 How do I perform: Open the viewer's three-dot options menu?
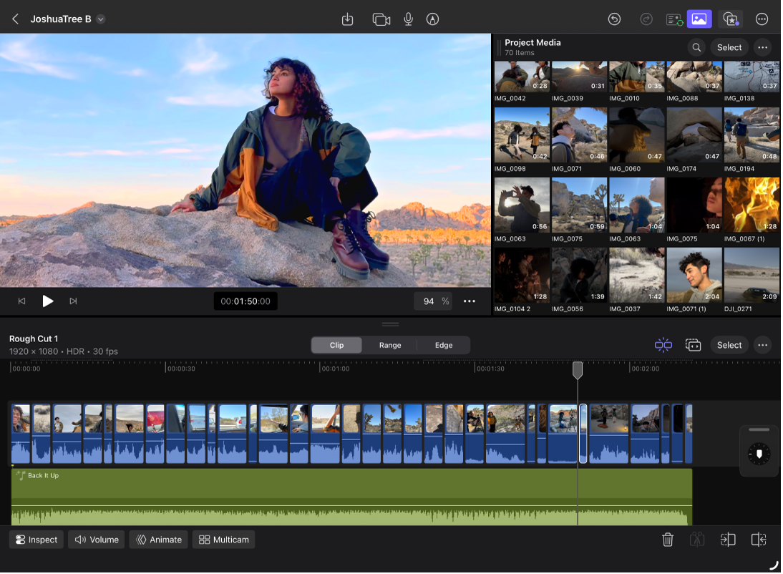pyautogui.click(x=470, y=301)
